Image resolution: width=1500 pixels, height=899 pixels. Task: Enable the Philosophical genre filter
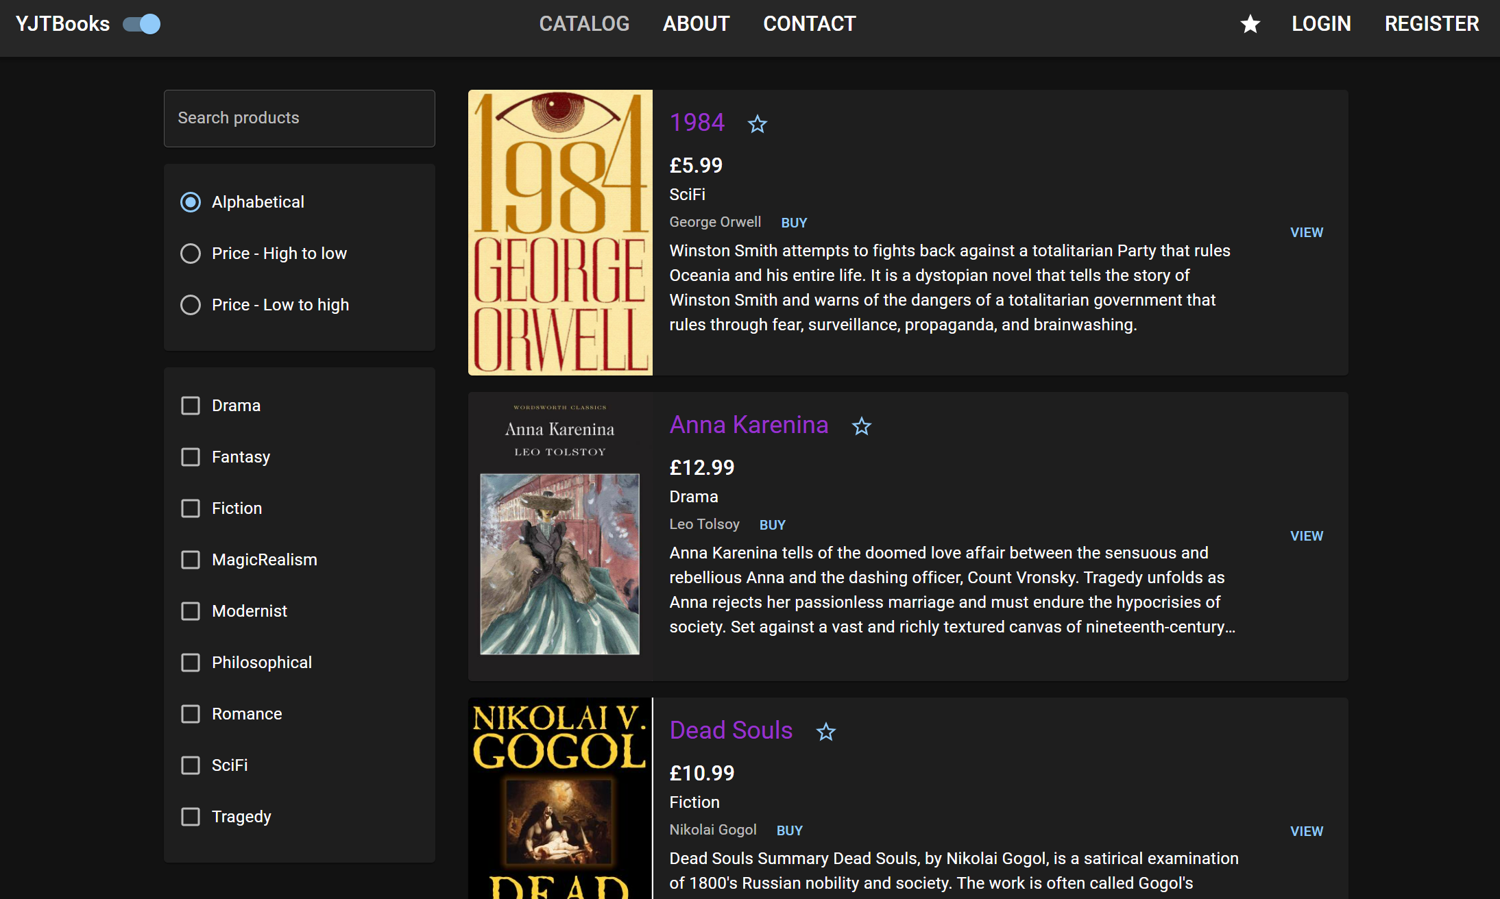pos(190,663)
